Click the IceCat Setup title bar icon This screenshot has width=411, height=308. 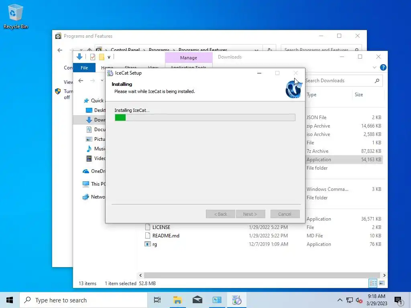(110, 73)
